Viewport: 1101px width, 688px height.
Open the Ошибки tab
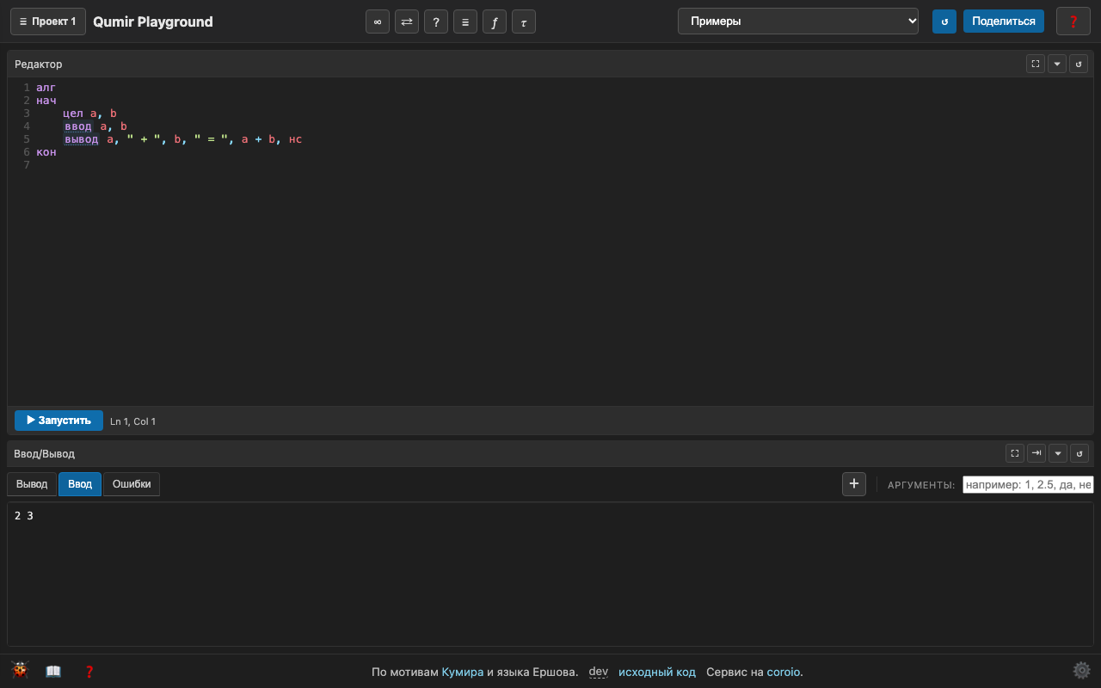pos(132,484)
